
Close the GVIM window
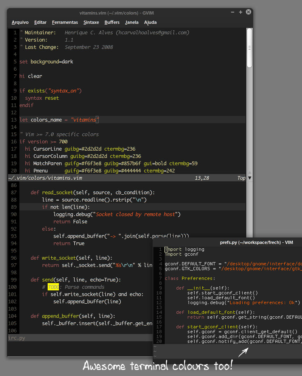pyautogui.click(x=249, y=12)
